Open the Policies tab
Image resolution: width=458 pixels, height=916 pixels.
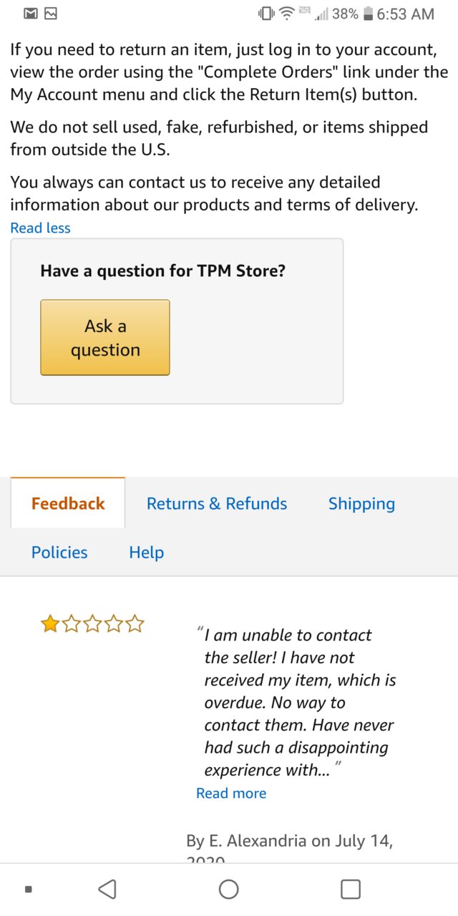tap(59, 552)
